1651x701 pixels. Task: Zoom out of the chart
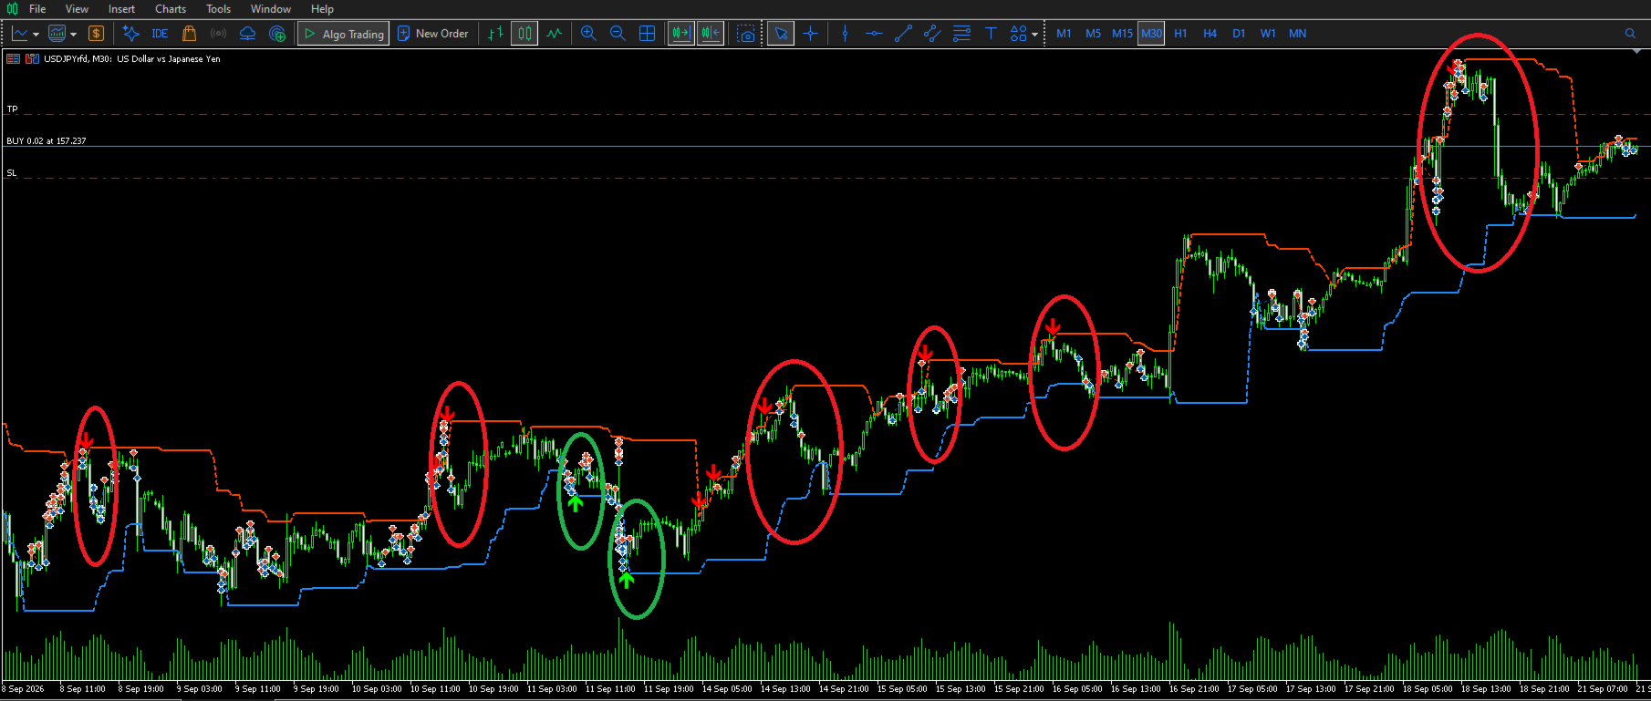[x=618, y=34]
